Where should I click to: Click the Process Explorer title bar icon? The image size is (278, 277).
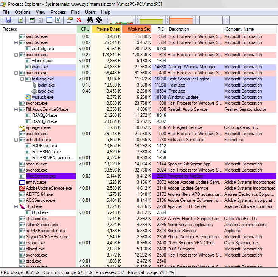point(3,4)
